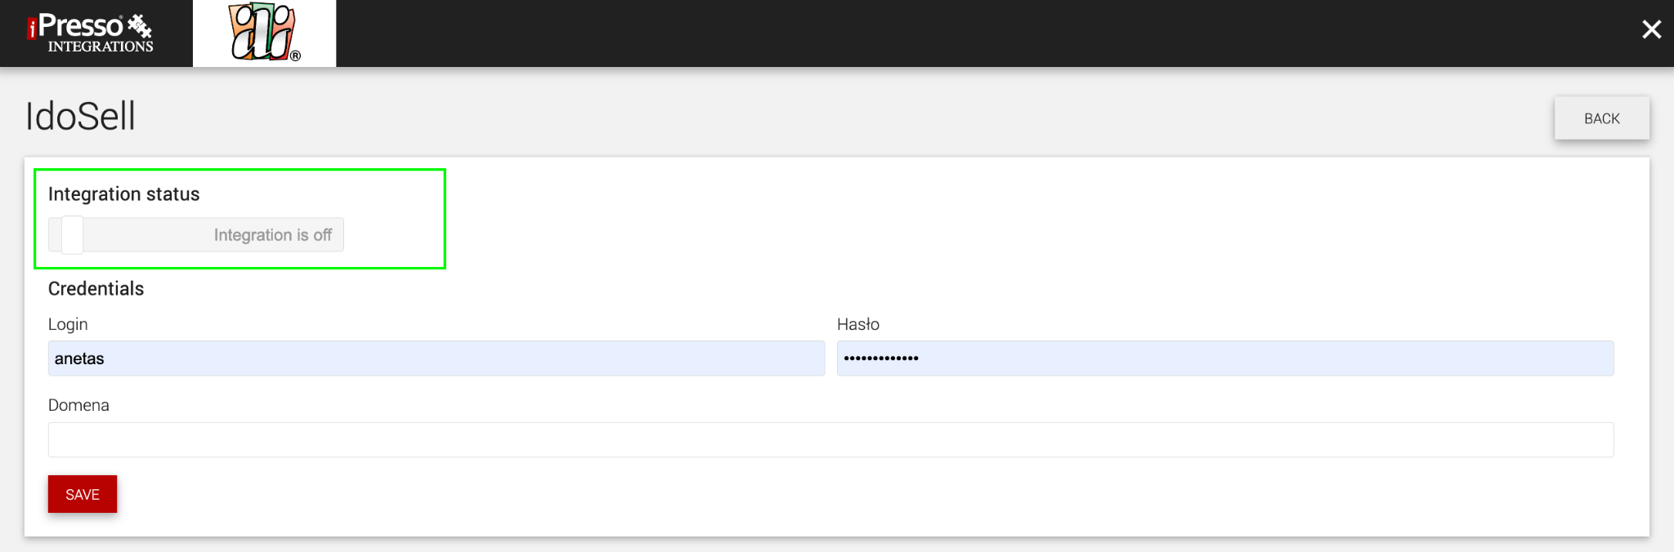Select the IdoSell page heading
Screen dimensions: 1674x552
pyautogui.click(x=80, y=116)
